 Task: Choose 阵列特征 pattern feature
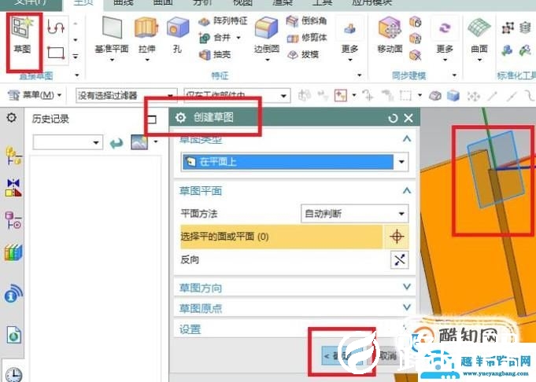224,21
